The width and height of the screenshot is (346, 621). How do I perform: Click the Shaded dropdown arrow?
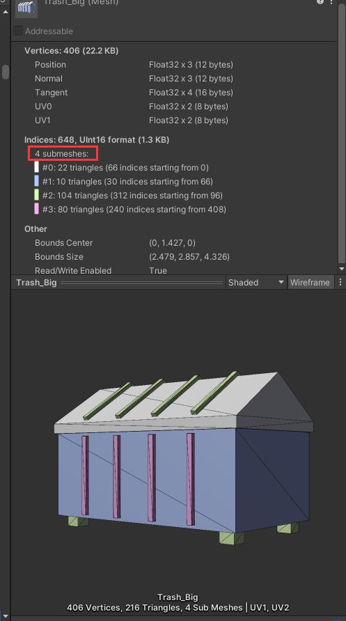(x=281, y=283)
